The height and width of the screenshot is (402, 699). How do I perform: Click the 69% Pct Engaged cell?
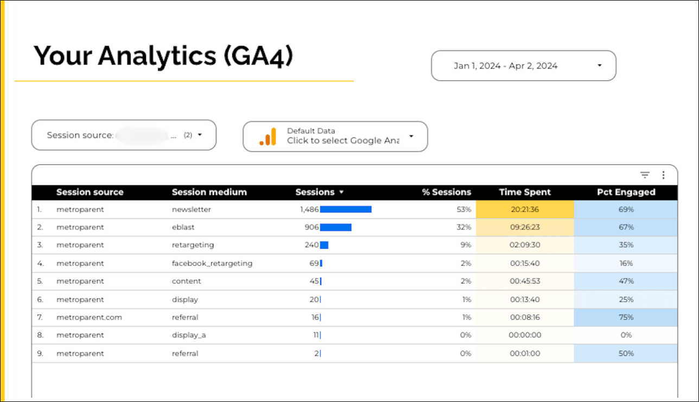(x=626, y=209)
